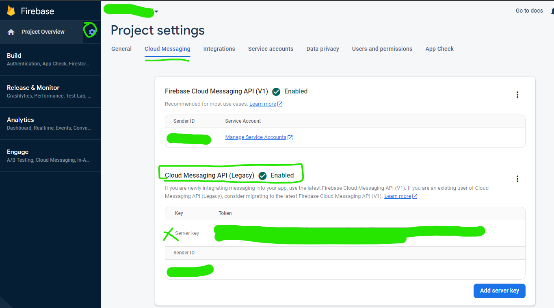554x308 pixels.
Task: Click Enabled checkmark icon for Legacy API
Action: click(263, 176)
